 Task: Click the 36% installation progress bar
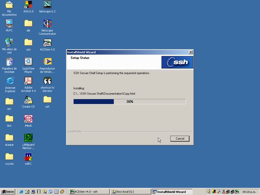point(130,101)
